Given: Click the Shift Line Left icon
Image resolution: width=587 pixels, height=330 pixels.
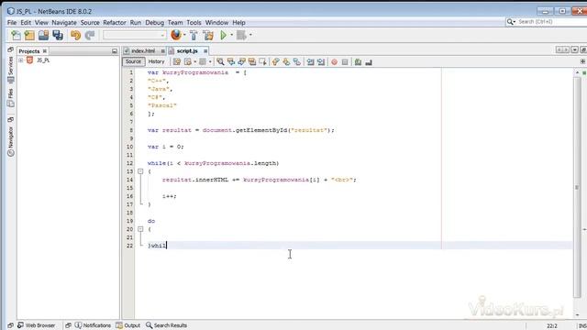Looking at the screenshot, I should (x=310, y=61).
